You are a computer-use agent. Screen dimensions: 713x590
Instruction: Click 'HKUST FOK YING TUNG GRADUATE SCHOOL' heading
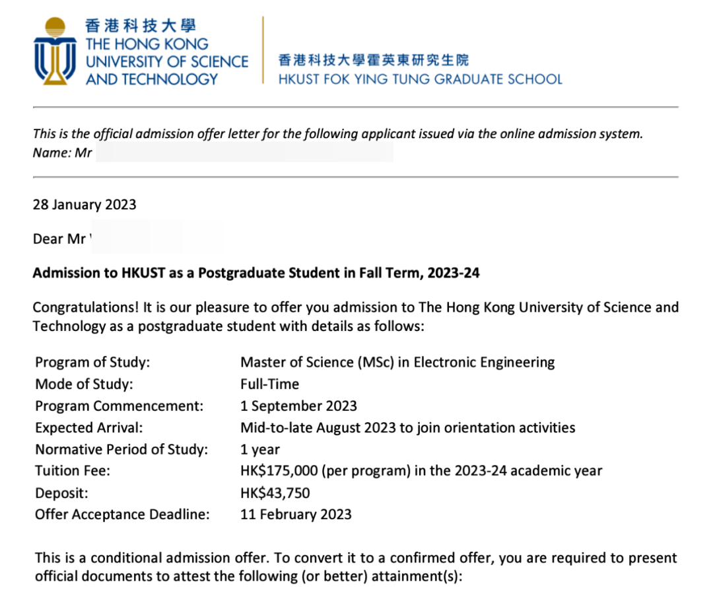tap(420, 79)
